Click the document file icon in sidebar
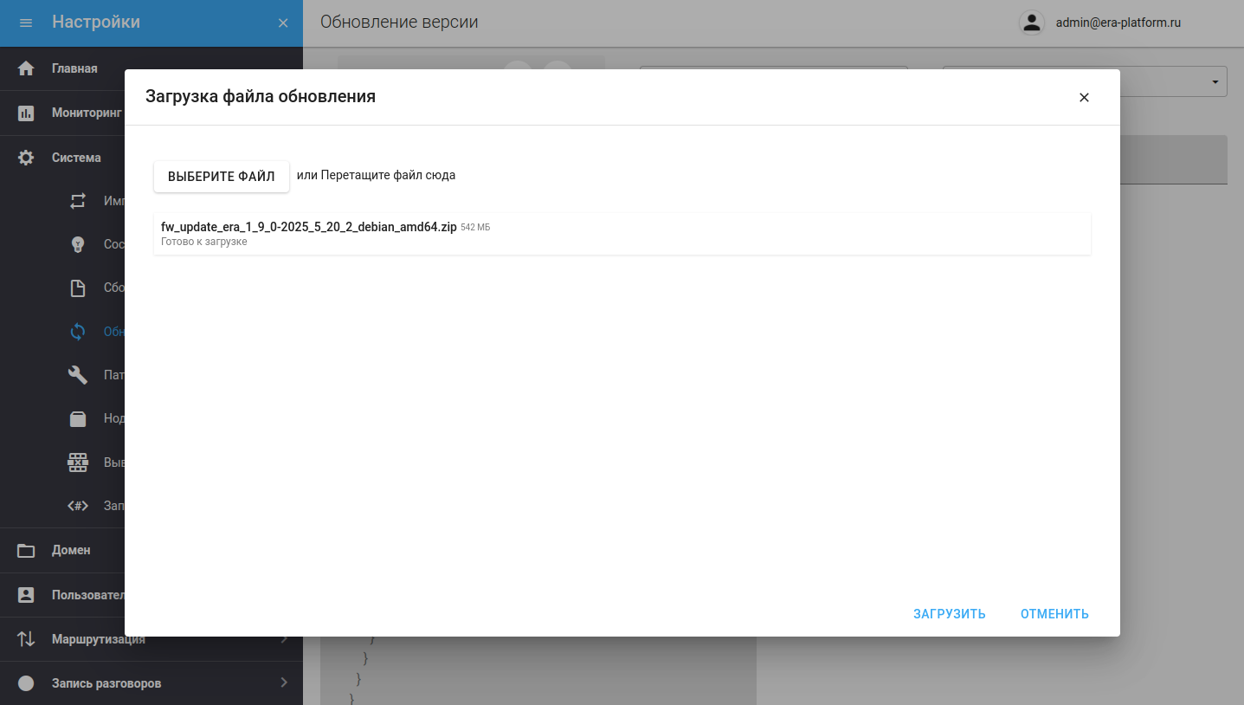Viewport: 1244px width, 705px height. click(x=78, y=288)
